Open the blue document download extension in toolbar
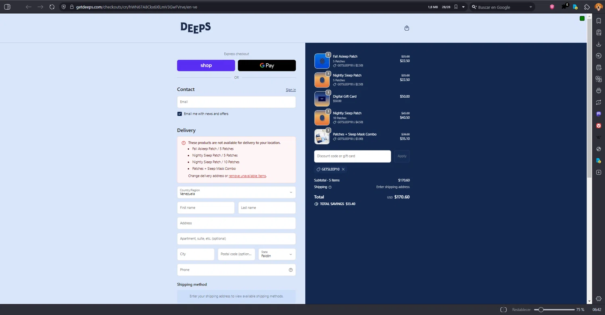This screenshot has width=605, height=315. coord(575,7)
